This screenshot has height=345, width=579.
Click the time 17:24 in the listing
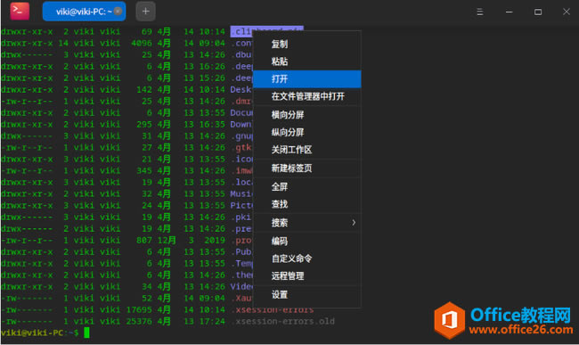(x=212, y=321)
